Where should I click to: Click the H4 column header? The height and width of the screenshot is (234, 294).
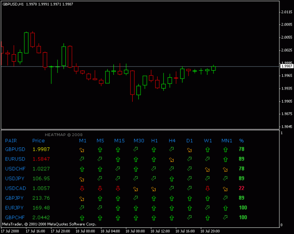[172, 141]
